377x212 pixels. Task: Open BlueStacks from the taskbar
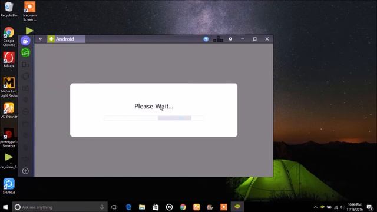coord(237,207)
